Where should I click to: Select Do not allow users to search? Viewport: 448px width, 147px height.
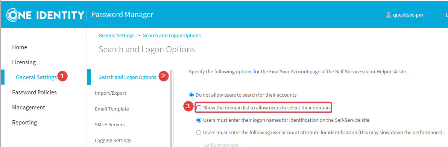pos(191,95)
